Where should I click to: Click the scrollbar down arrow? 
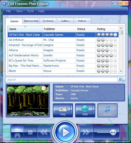coord(121,71)
